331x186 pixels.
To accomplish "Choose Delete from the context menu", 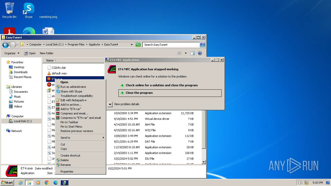I will (80, 160).
